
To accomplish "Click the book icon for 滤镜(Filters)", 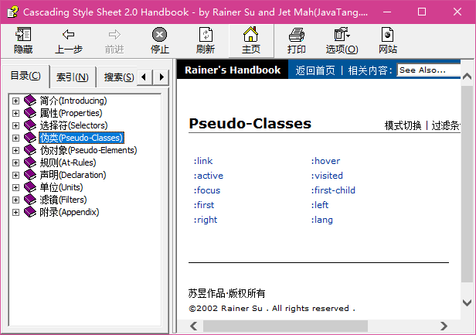I will [30, 200].
